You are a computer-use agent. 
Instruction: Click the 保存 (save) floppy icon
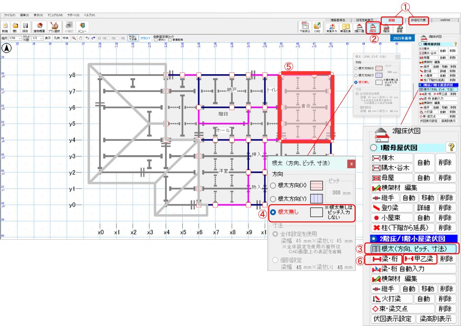coord(25,27)
